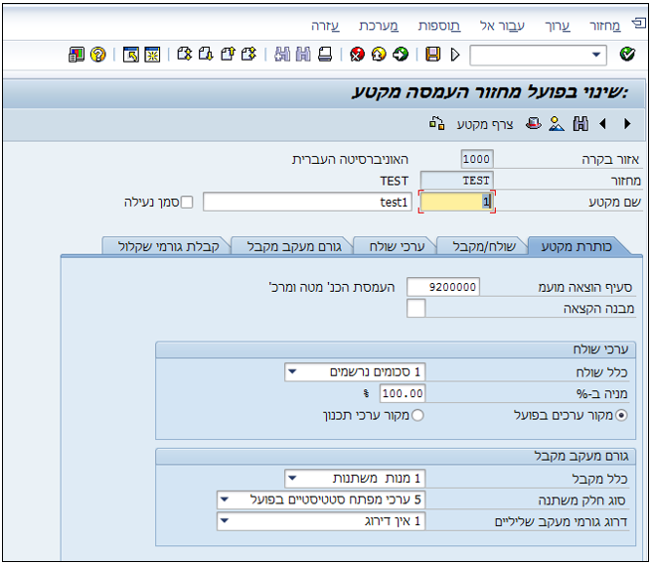Click the window menu icon at top right
The height and width of the screenshot is (566, 653).
[639, 23]
